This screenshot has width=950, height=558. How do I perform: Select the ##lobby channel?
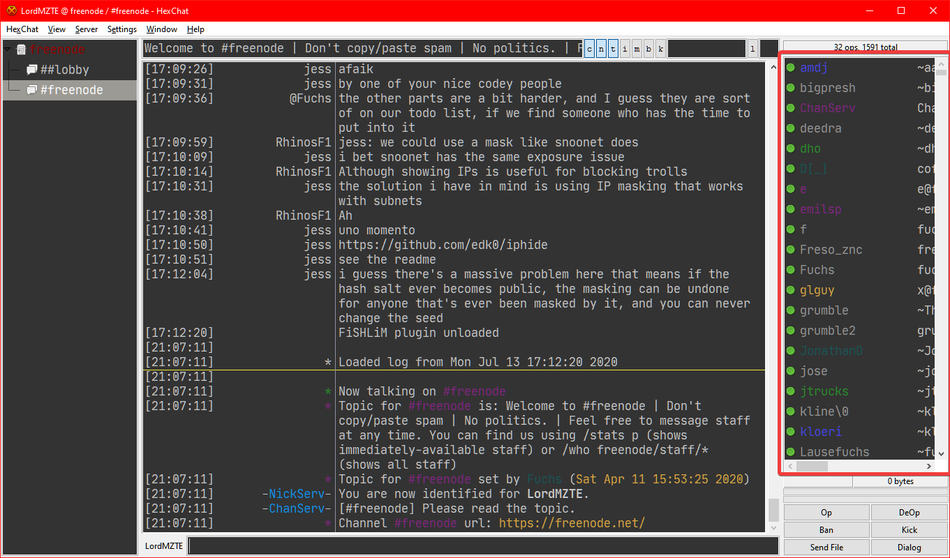[x=65, y=70]
